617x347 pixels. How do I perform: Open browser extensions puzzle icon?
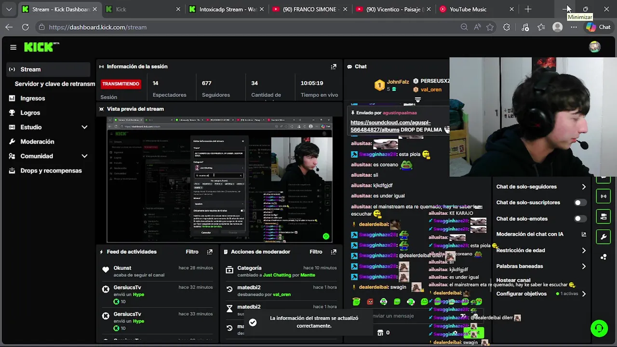pos(506,27)
